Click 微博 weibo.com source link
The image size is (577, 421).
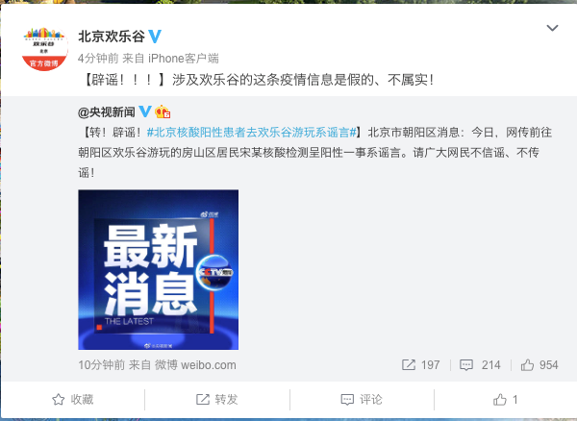tap(195, 364)
